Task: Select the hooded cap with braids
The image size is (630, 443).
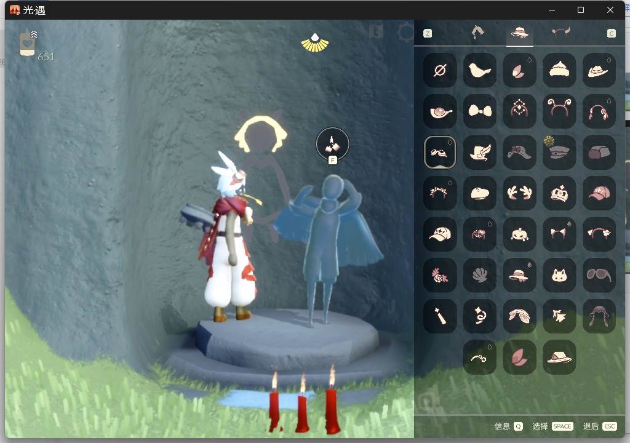Action: pyautogui.click(x=599, y=316)
